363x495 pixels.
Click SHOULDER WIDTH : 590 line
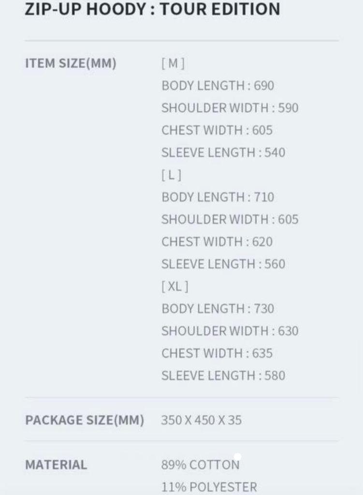[x=230, y=108]
